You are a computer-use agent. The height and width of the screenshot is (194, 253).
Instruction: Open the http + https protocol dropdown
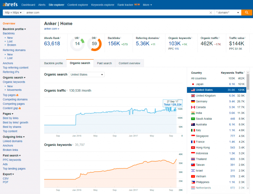coord(13,13)
